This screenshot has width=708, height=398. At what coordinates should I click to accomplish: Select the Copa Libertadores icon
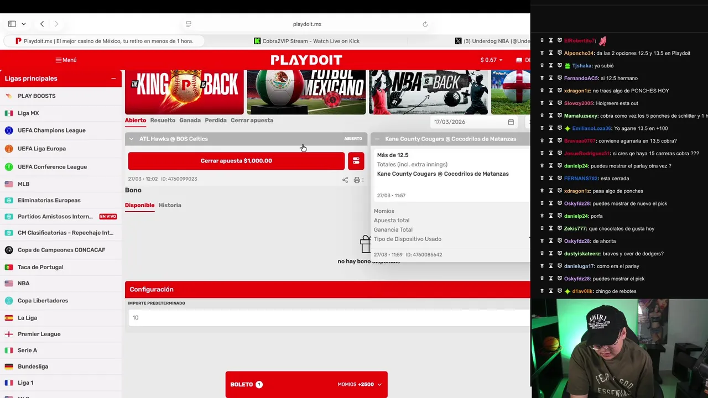point(9,301)
